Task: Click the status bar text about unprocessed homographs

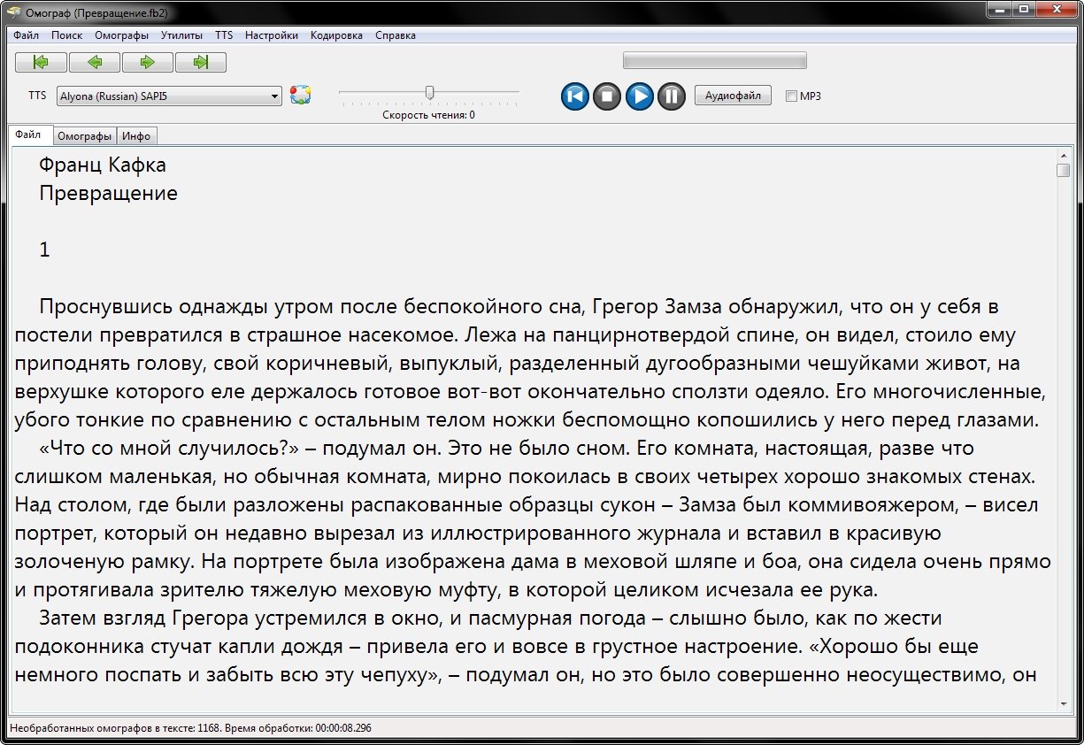Action: (x=190, y=728)
